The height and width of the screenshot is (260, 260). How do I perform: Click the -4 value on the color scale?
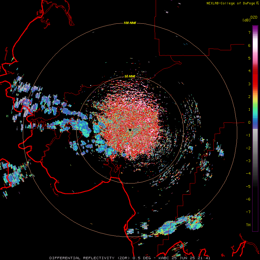pyautogui.click(x=248, y=174)
